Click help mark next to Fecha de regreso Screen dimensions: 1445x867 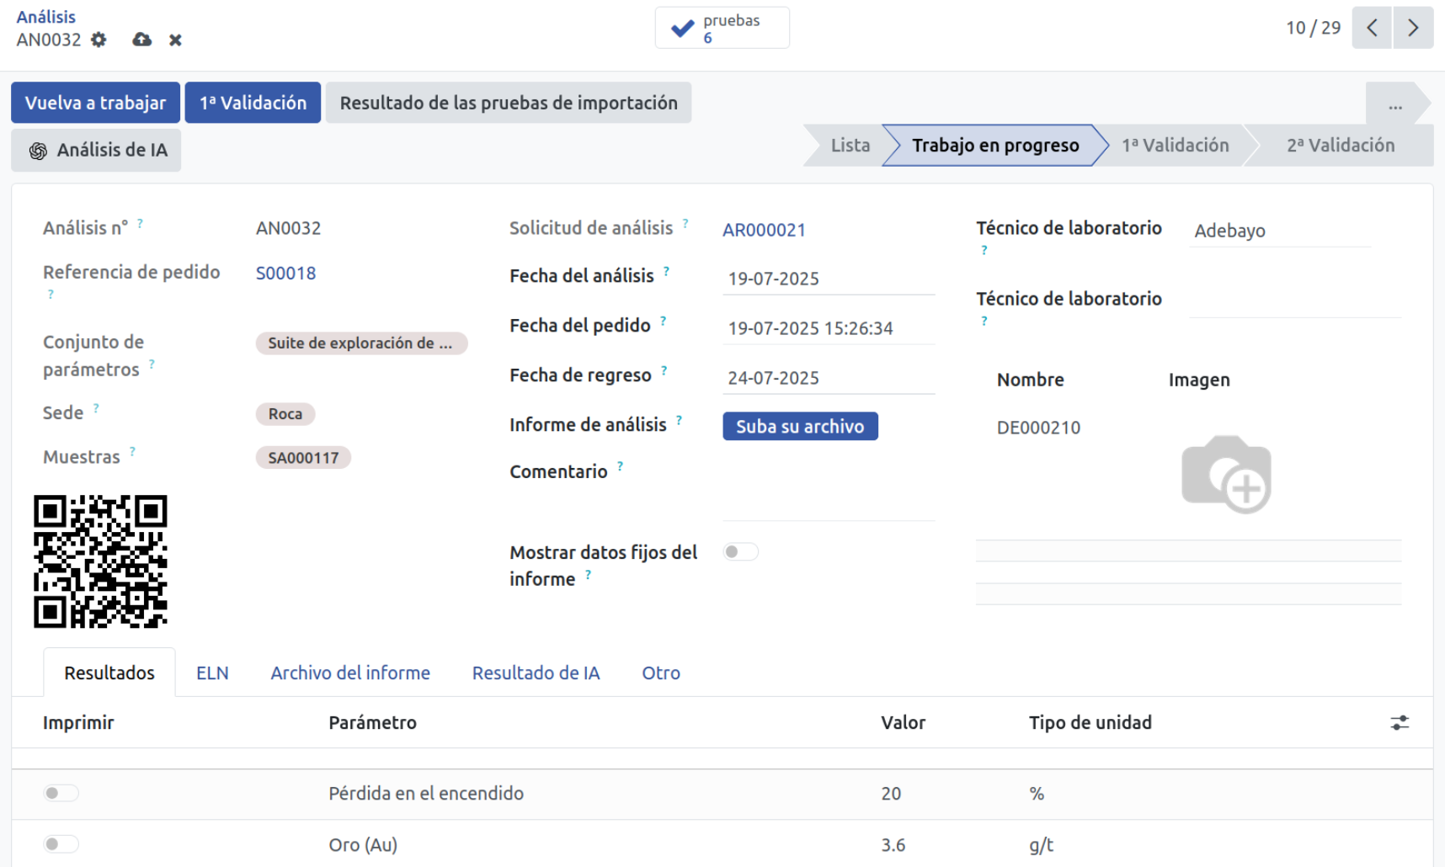pyautogui.click(x=664, y=370)
